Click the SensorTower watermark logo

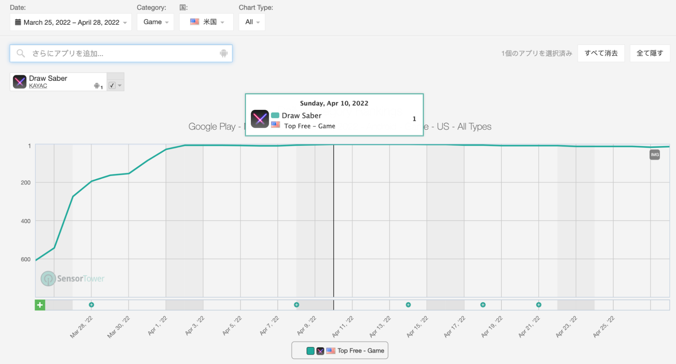click(73, 278)
